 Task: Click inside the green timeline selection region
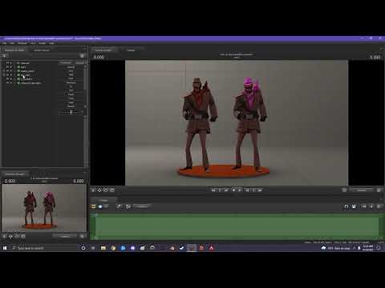tap(237, 226)
